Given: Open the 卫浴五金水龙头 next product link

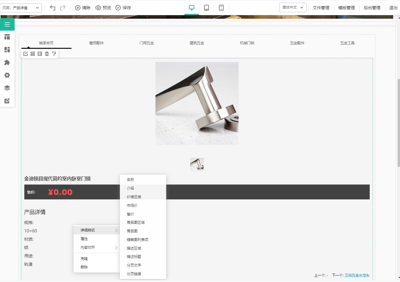Looking at the screenshot, I should tap(357, 275).
